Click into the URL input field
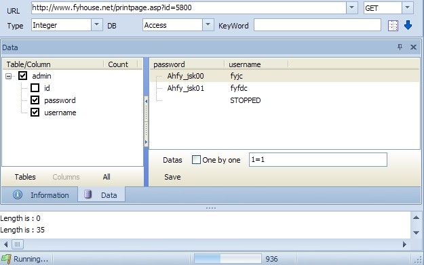 click(x=189, y=7)
